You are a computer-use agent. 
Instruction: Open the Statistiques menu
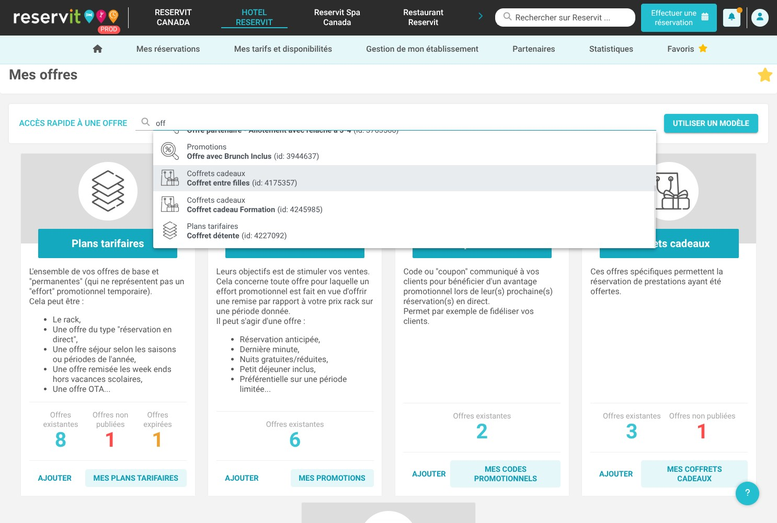click(x=611, y=49)
